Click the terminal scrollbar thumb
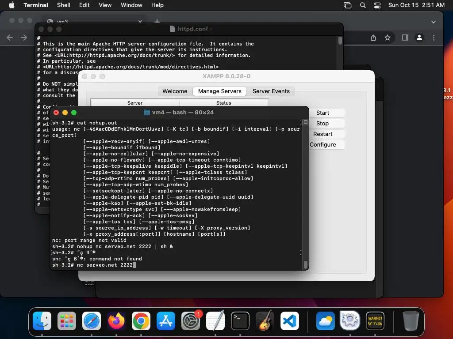453x339 pixels. (x=305, y=264)
